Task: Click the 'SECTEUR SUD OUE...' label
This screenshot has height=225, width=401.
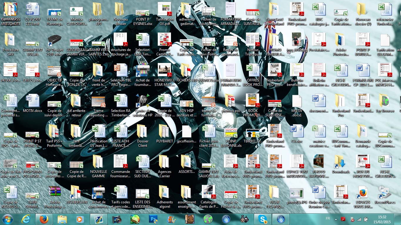Action: tap(142, 174)
